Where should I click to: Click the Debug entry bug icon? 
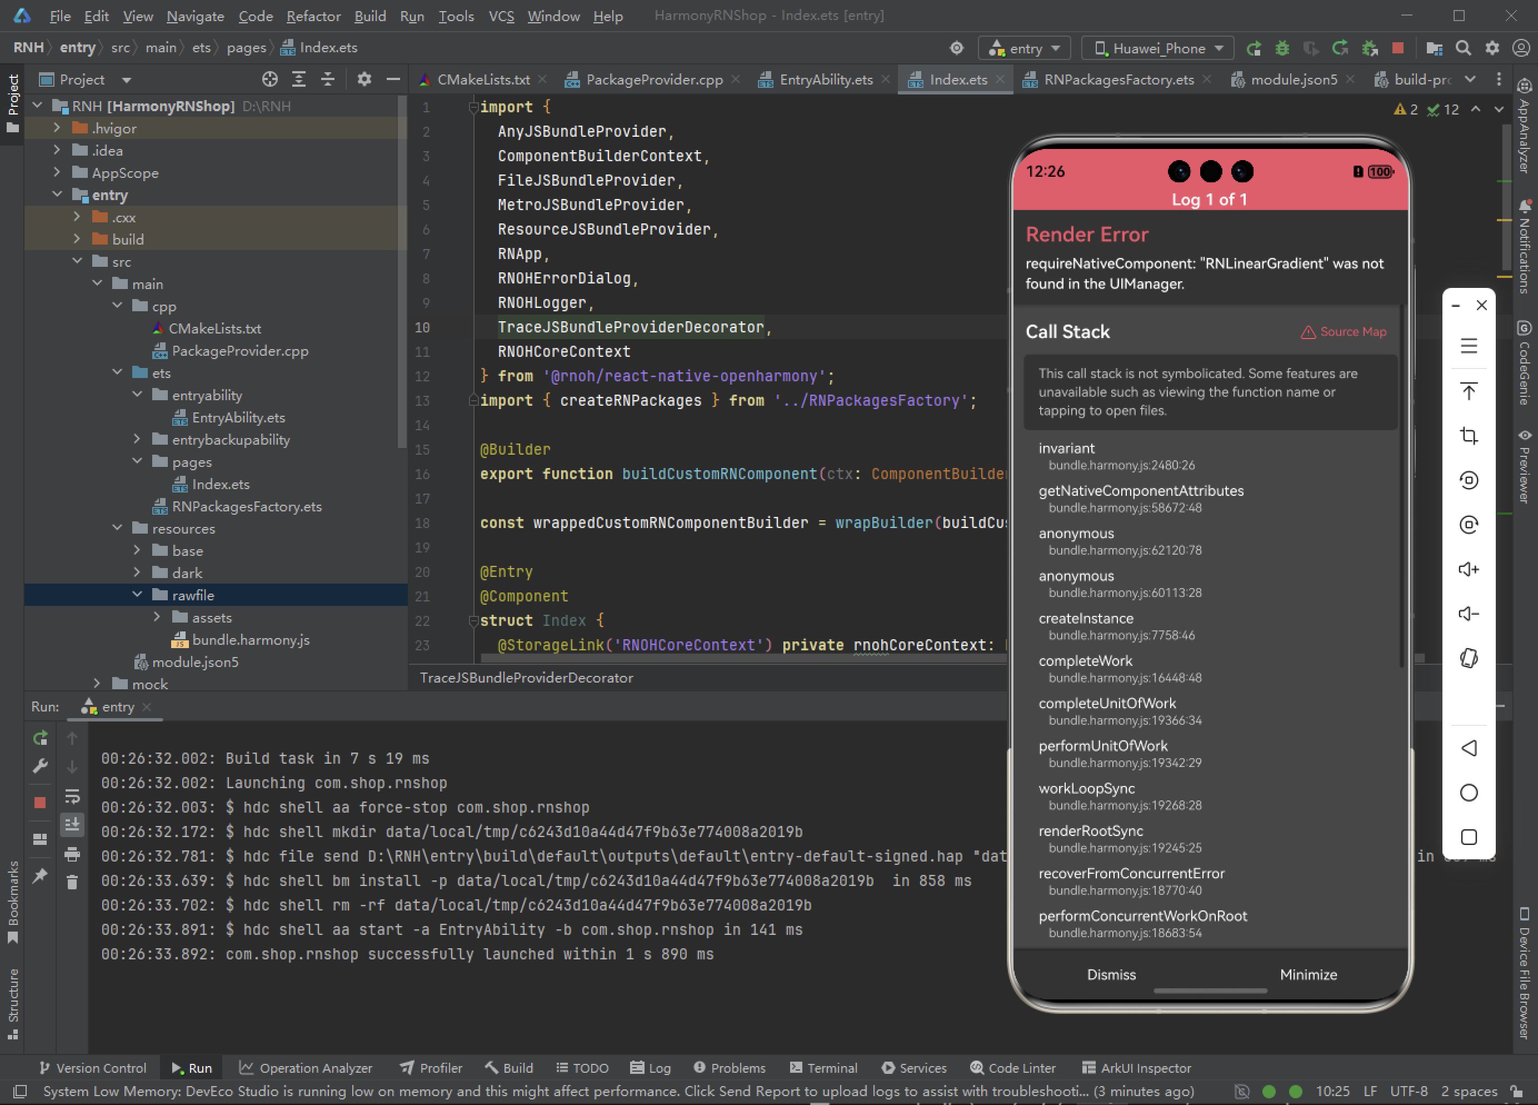pyautogui.click(x=1282, y=48)
